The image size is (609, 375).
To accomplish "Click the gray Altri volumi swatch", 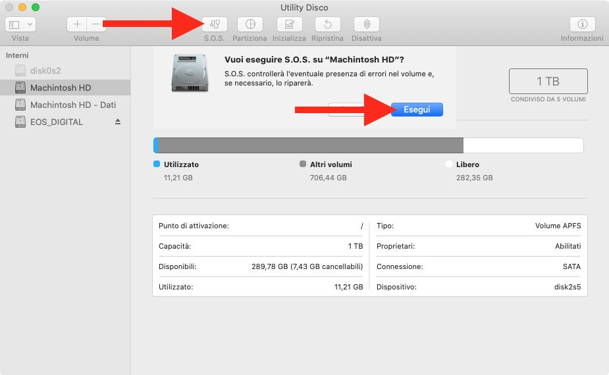I will point(303,164).
